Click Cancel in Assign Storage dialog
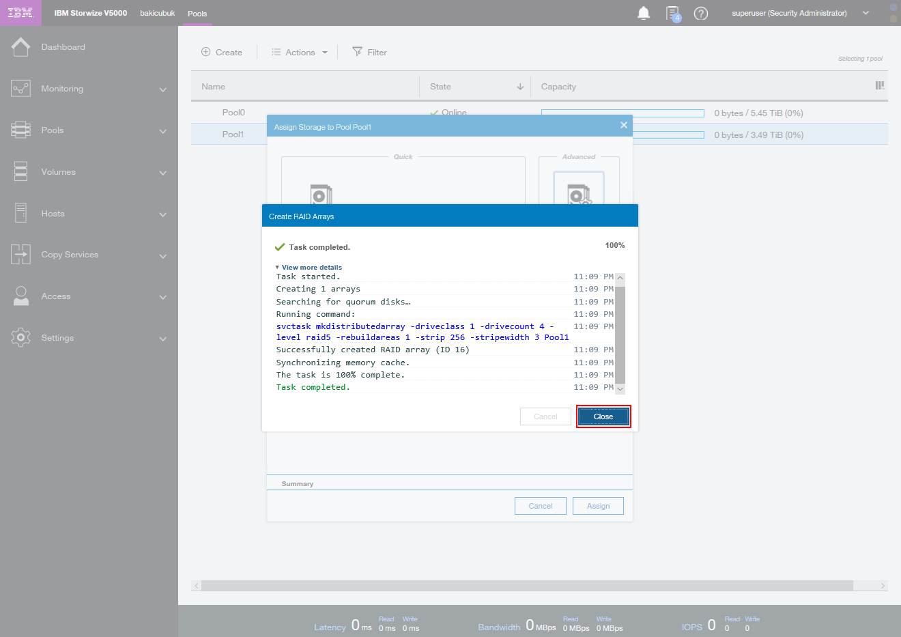 [541, 506]
